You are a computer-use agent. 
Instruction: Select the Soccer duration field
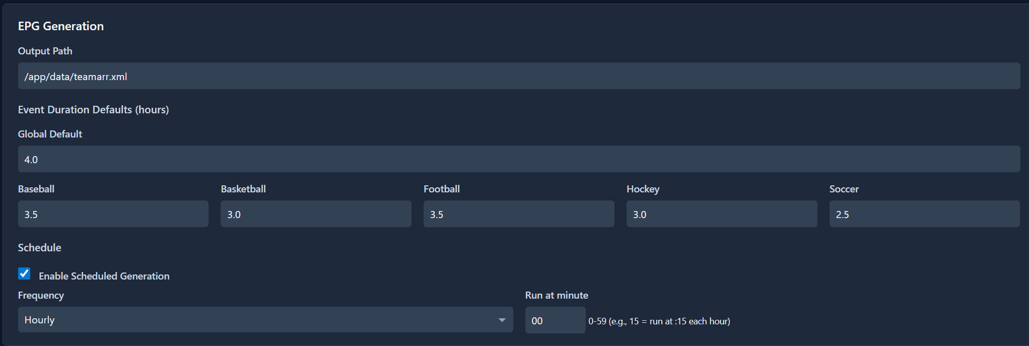click(x=924, y=214)
